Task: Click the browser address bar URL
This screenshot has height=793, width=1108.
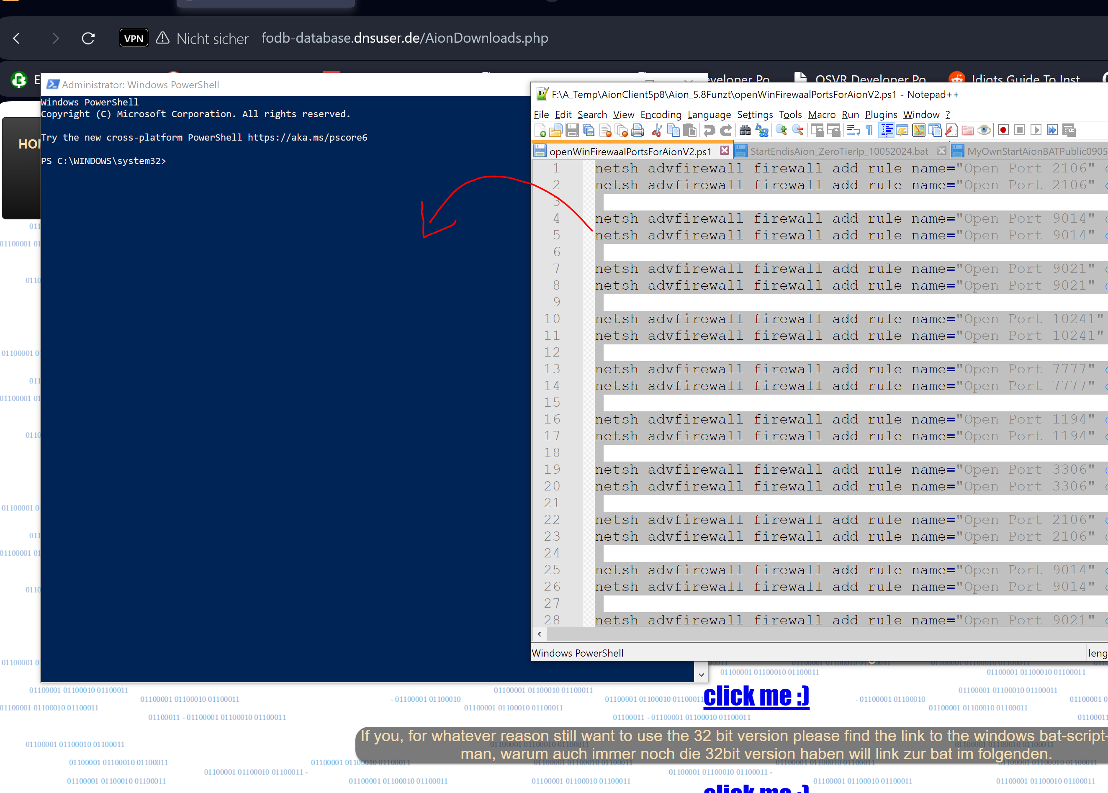Action: click(x=404, y=38)
